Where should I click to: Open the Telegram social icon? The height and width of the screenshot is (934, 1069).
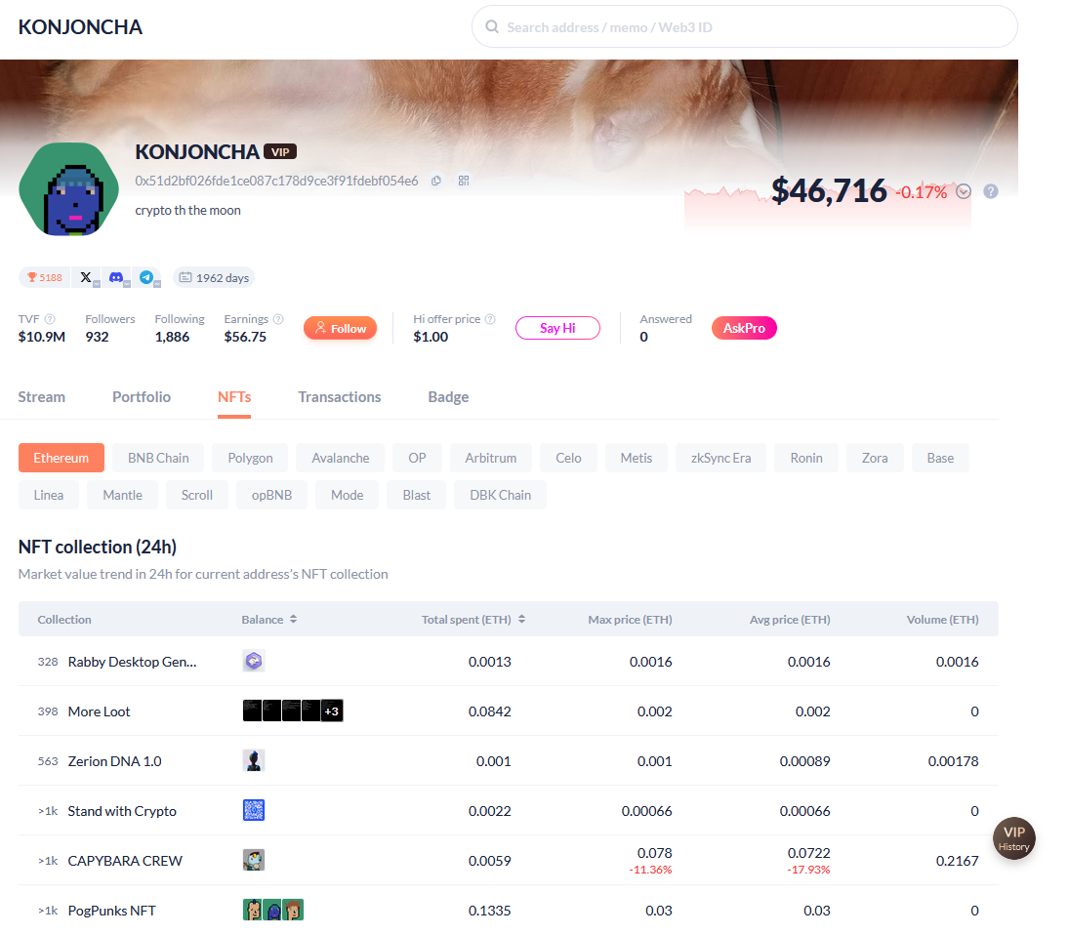pos(146,277)
